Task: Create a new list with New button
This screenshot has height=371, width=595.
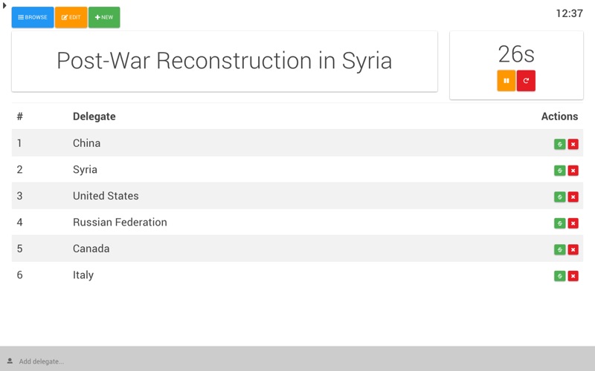Action: point(104,17)
